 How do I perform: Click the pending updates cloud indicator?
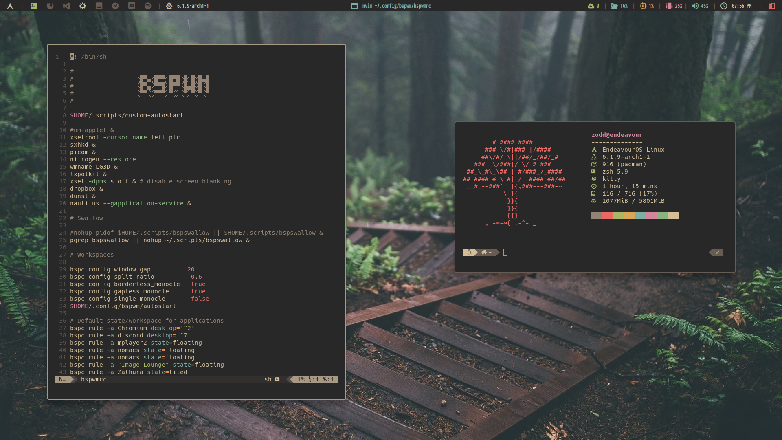593,6
